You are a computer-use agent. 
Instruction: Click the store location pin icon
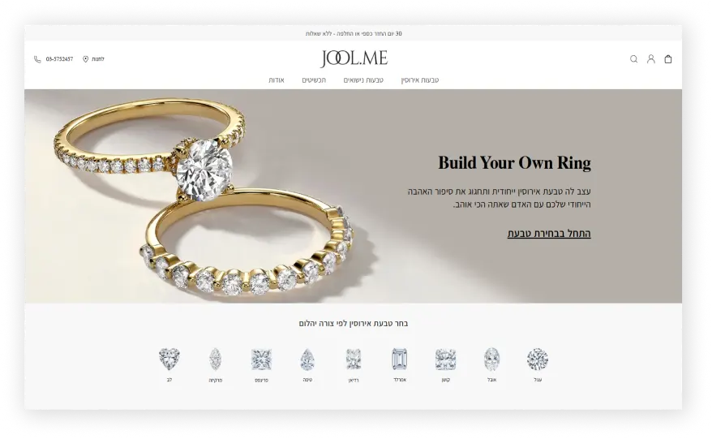[85, 59]
